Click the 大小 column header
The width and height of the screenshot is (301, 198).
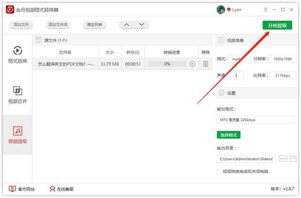[x=110, y=52]
